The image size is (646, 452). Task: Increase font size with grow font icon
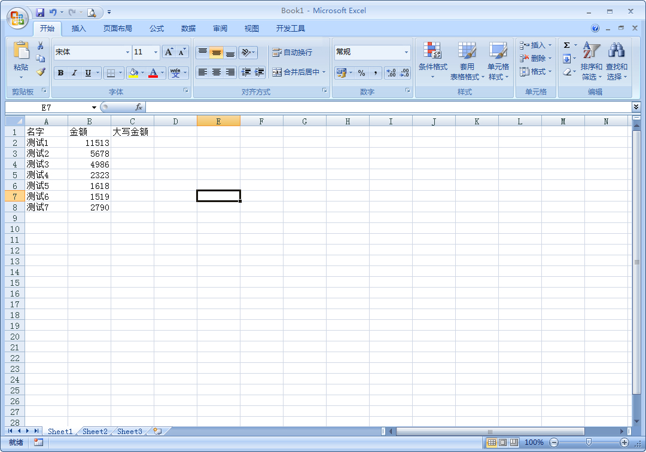pos(169,52)
